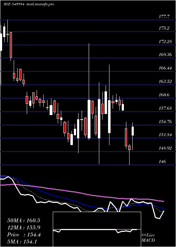Viewport: 176px width, 247px height.
Task: Click the 166.44 price axis label
Action: (165, 68)
